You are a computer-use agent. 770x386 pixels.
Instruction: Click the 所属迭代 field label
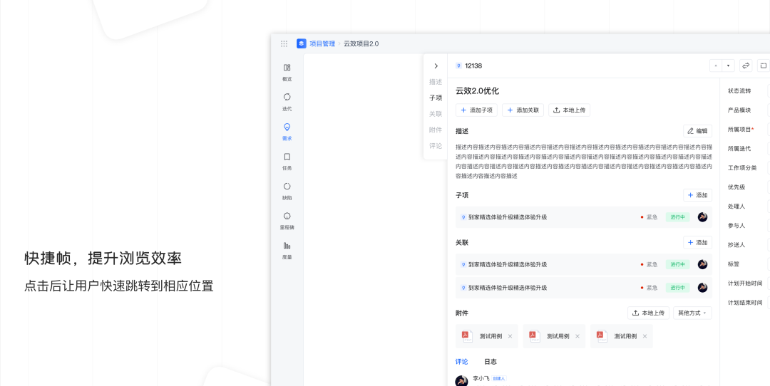click(x=739, y=149)
